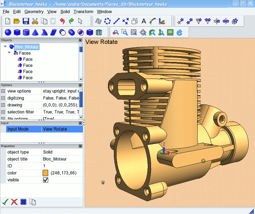Click the Cut scissors icon
The image size is (255, 214).
point(35,21)
